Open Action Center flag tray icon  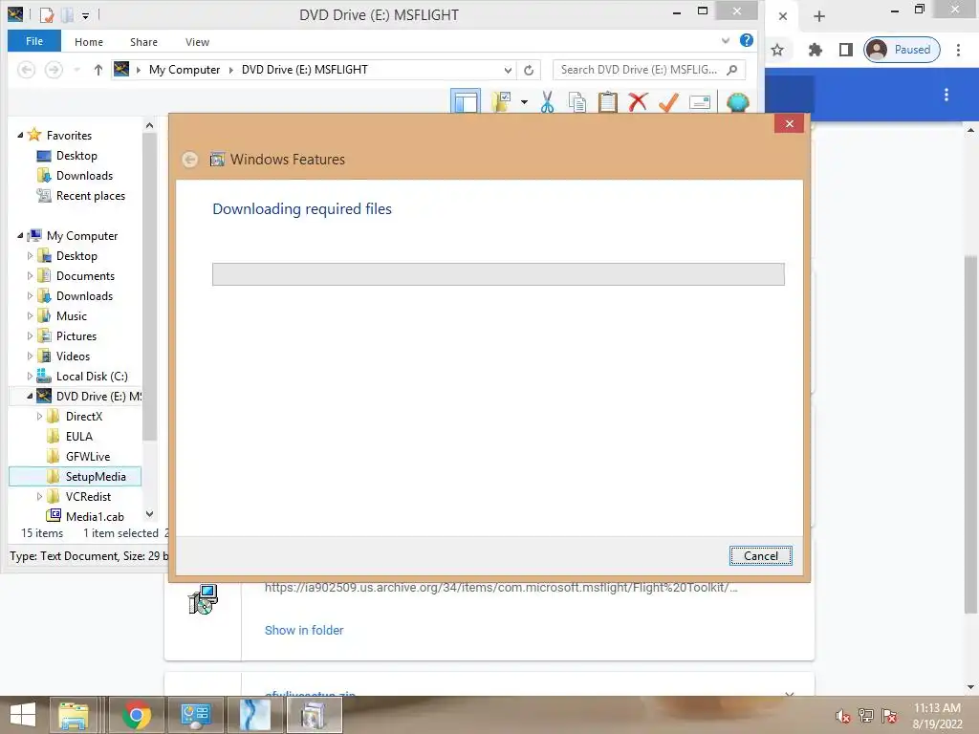click(890, 716)
